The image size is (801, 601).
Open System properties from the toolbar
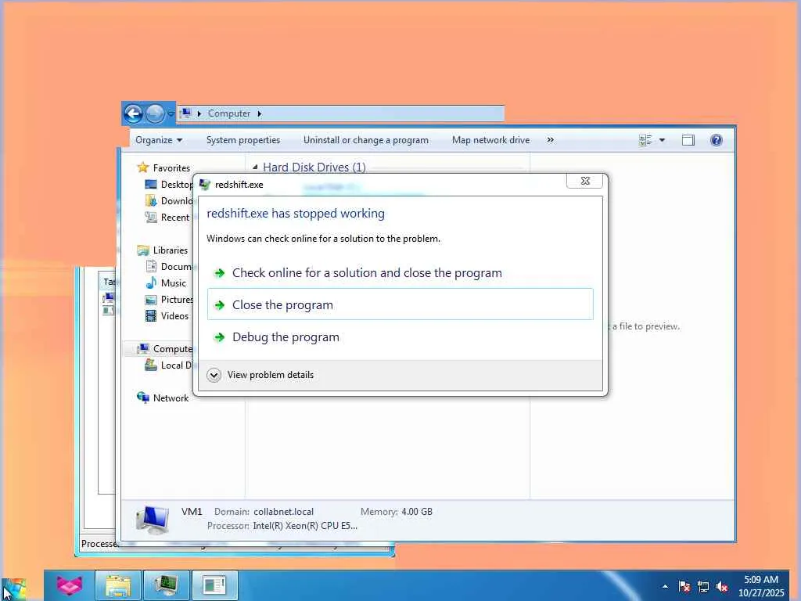coord(243,140)
